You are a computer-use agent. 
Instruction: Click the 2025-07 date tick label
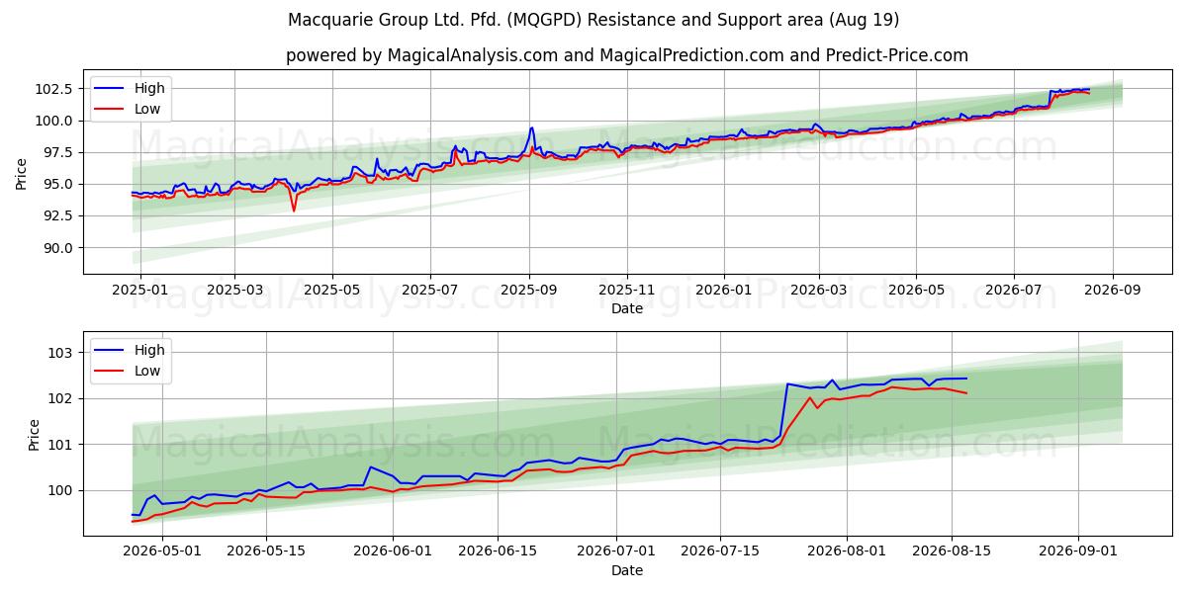click(x=429, y=290)
